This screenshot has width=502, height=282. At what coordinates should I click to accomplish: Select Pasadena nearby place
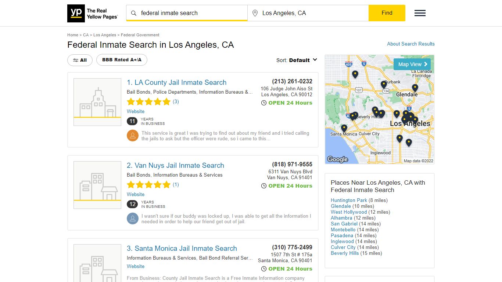(342, 235)
